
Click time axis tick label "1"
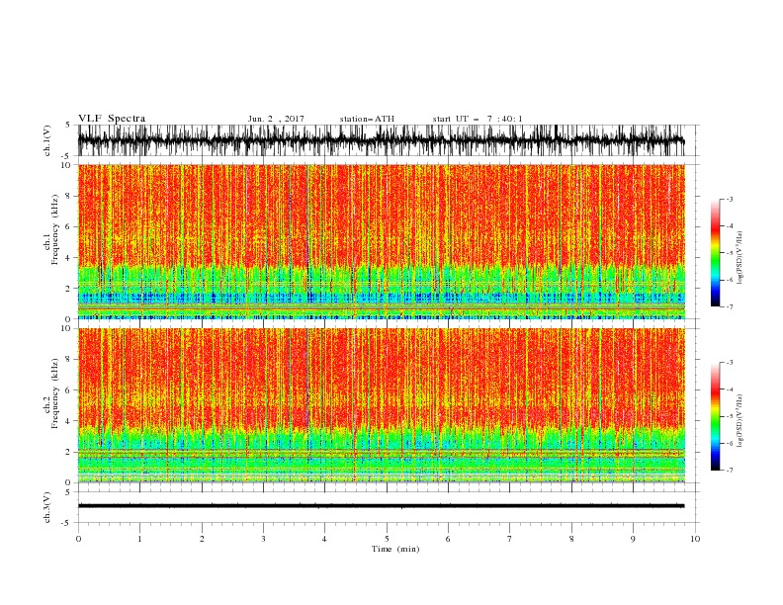(139, 539)
